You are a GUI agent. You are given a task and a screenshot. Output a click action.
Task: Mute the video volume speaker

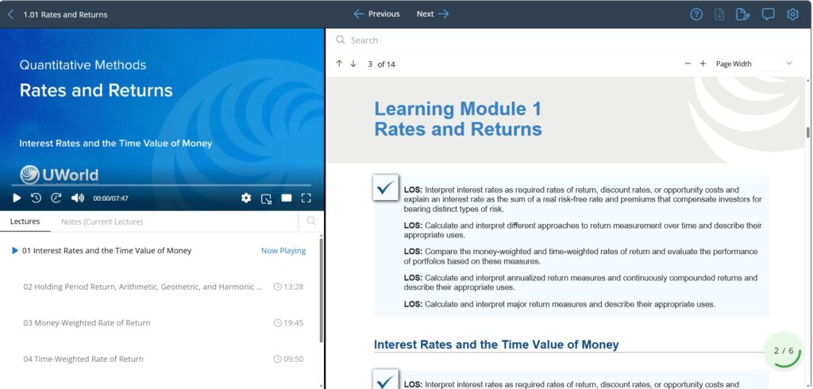(77, 198)
